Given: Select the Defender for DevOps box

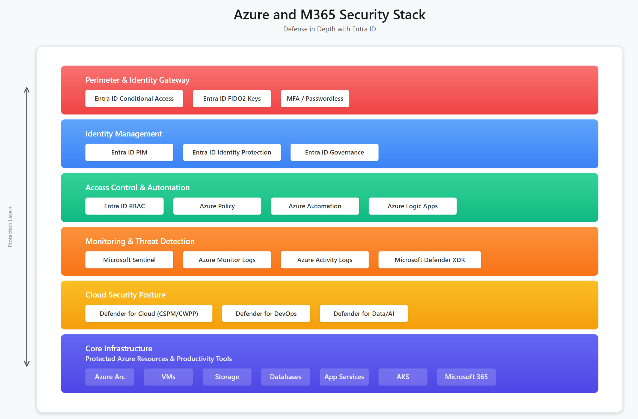Looking at the screenshot, I should (266, 314).
